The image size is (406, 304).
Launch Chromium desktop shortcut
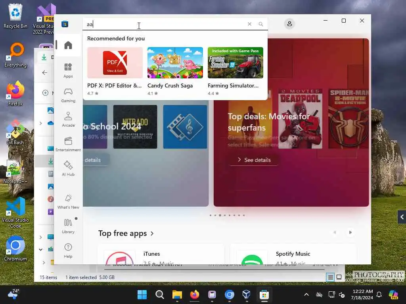pos(15,249)
